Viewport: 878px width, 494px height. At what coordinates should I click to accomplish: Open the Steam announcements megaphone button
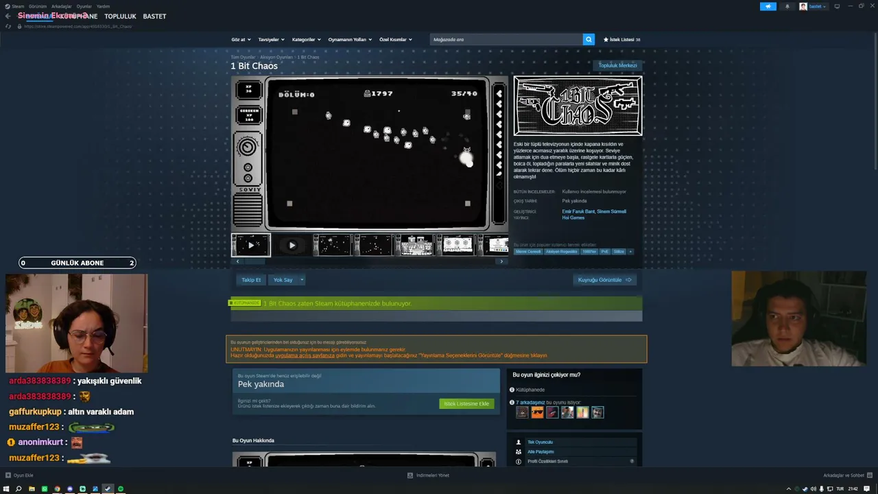tap(768, 6)
